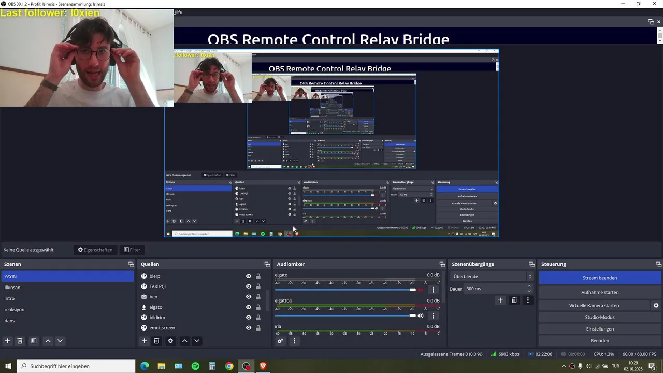Screen dimensions: 663x373
Task: Delete the transition in the Szenenübergänge panel
Action: (x=514, y=300)
